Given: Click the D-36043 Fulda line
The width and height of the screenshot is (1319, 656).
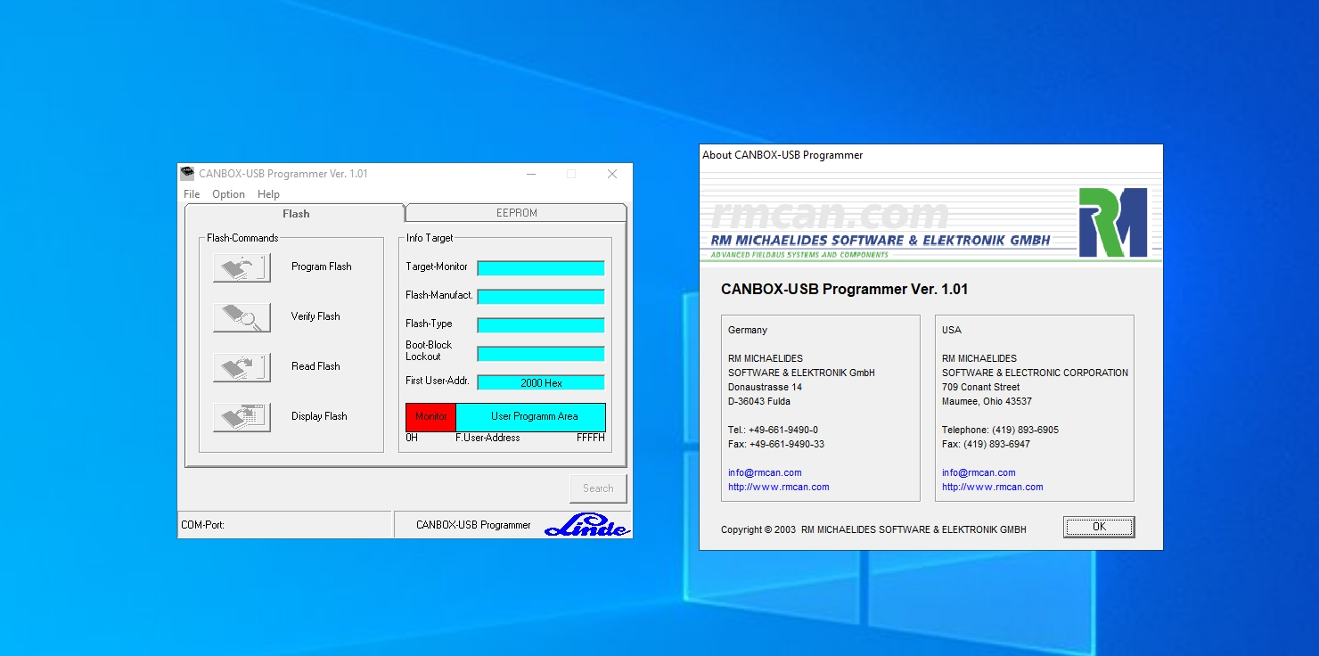Looking at the screenshot, I should [759, 401].
